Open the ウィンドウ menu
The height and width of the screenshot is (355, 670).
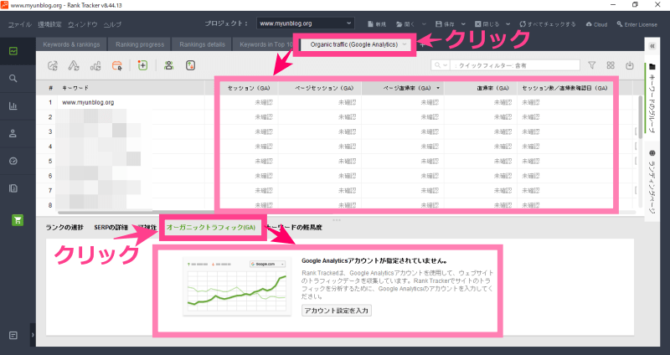pyautogui.click(x=83, y=24)
